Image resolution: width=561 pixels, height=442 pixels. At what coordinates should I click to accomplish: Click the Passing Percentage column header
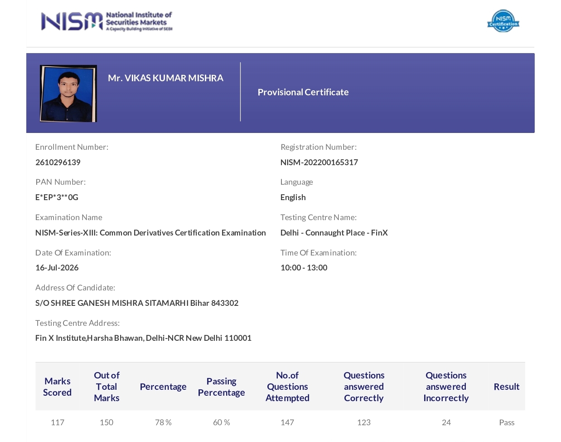pyautogui.click(x=222, y=387)
